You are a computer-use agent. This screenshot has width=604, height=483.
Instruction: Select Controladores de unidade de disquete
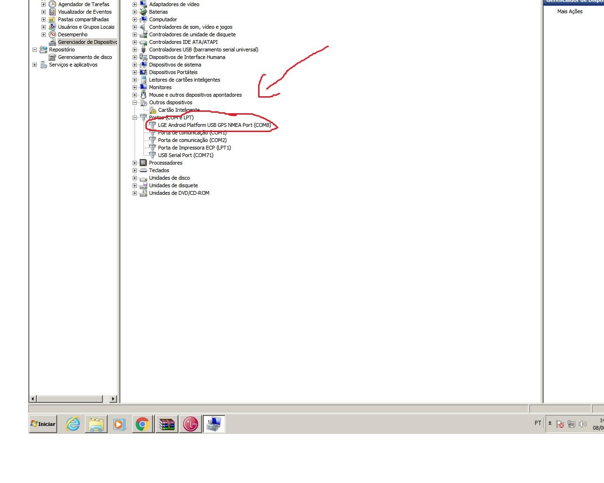[192, 34]
